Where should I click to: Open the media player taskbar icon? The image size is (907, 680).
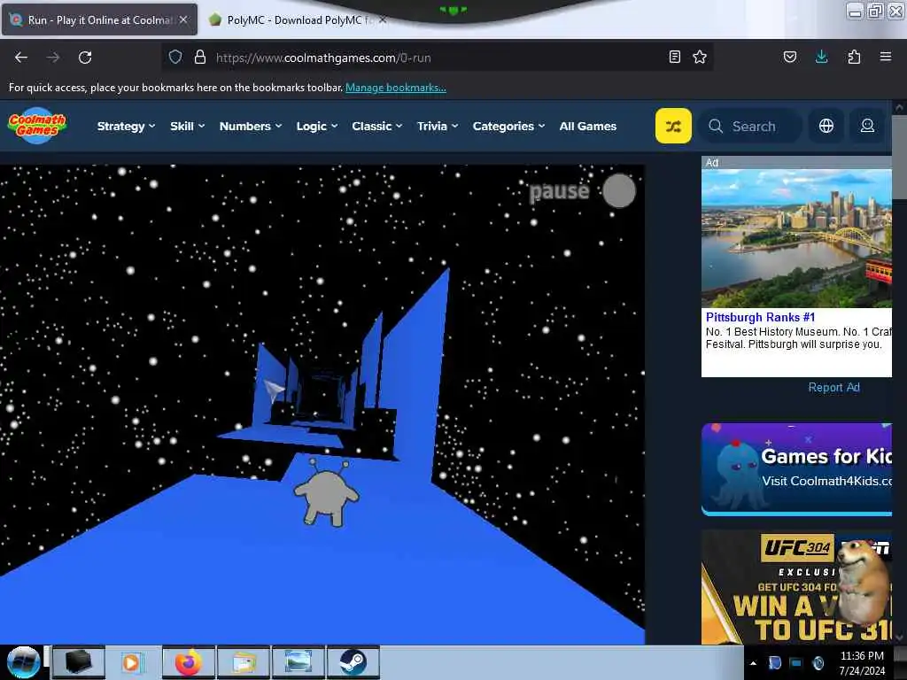pos(133,662)
